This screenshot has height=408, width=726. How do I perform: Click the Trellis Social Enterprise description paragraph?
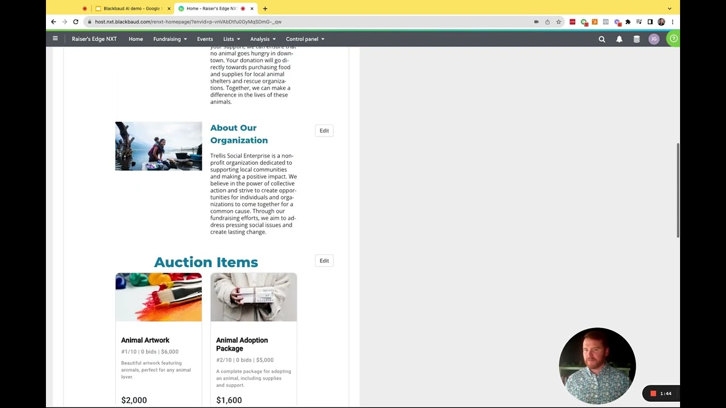click(254, 194)
